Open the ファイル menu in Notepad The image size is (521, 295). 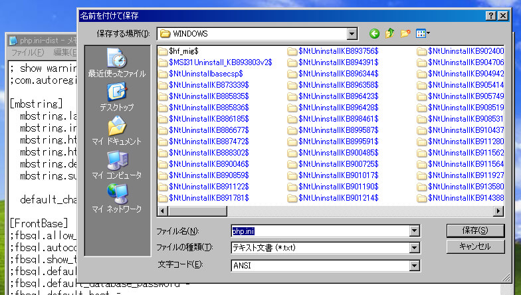click(x=28, y=52)
